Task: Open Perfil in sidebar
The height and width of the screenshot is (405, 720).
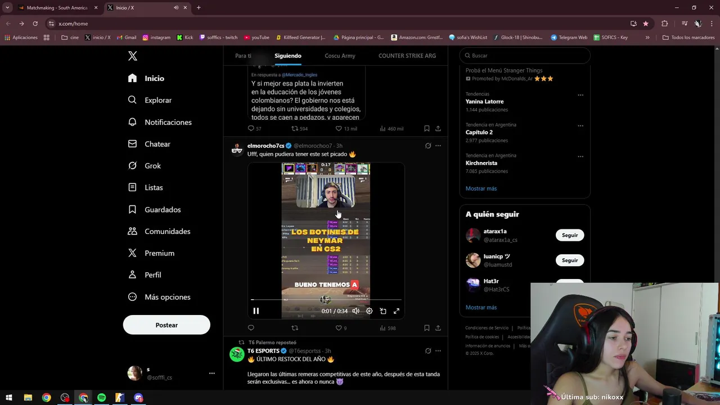Action: (x=145, y=275)
